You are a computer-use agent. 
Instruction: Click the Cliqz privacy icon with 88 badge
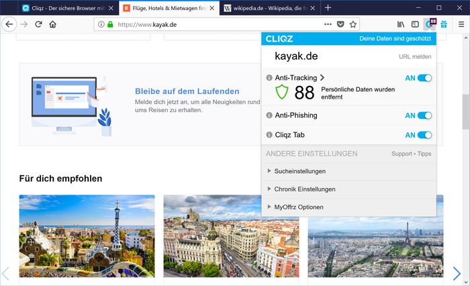430,24
